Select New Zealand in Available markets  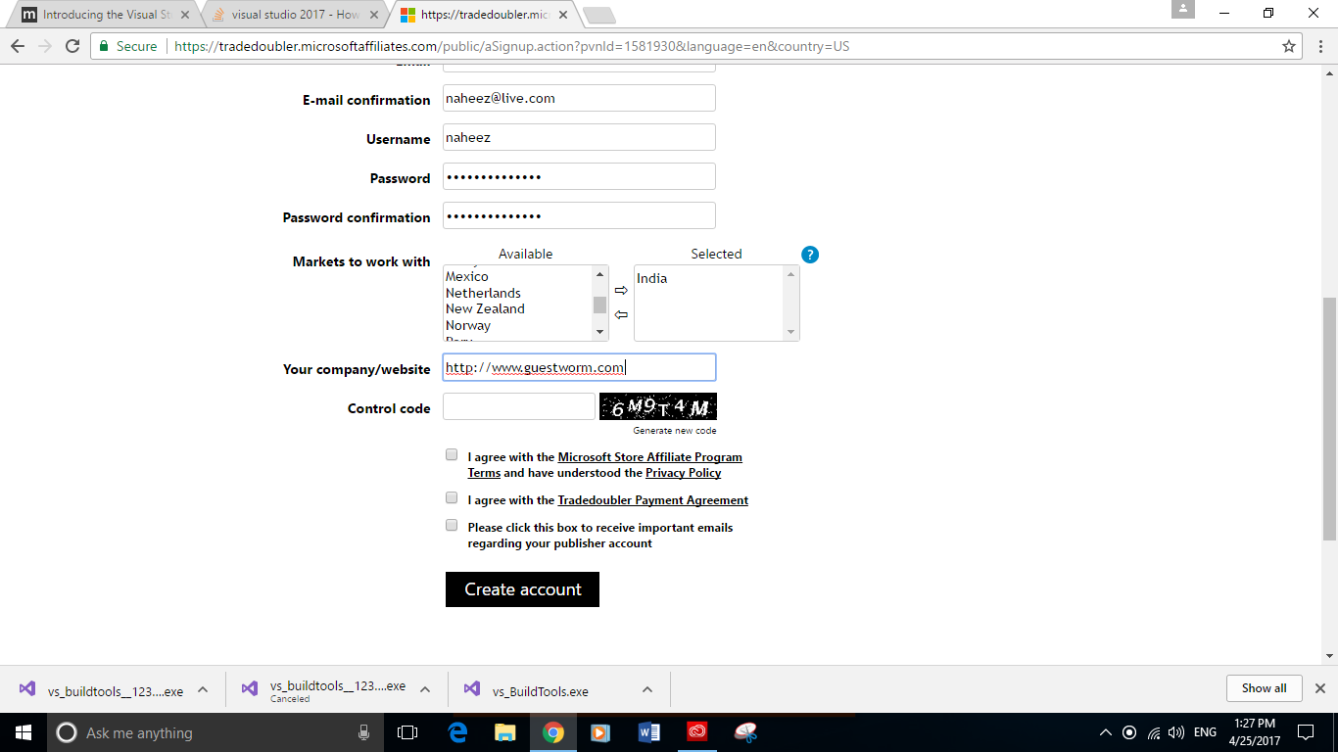coord(485,308)
